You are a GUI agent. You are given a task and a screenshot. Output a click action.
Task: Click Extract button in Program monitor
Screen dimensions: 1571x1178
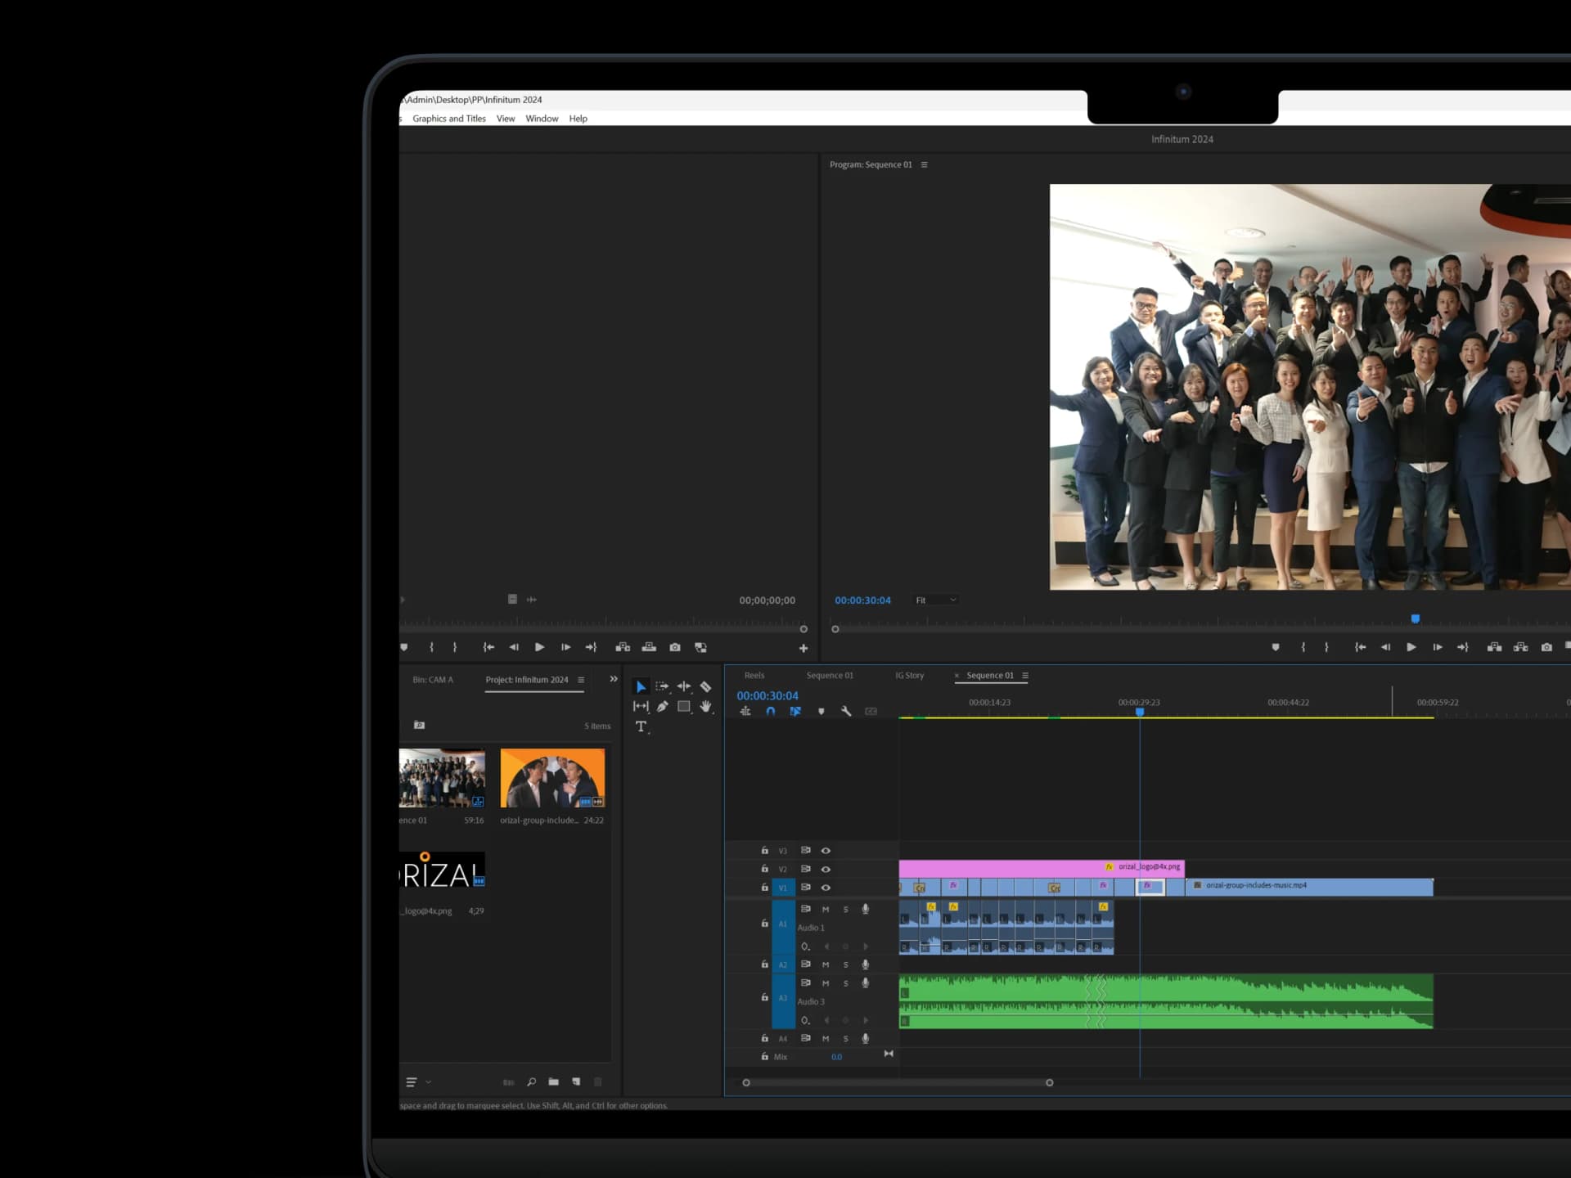1520,647
